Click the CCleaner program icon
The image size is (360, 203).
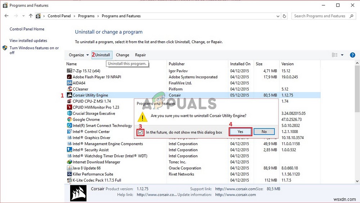(x=69, y=89)
